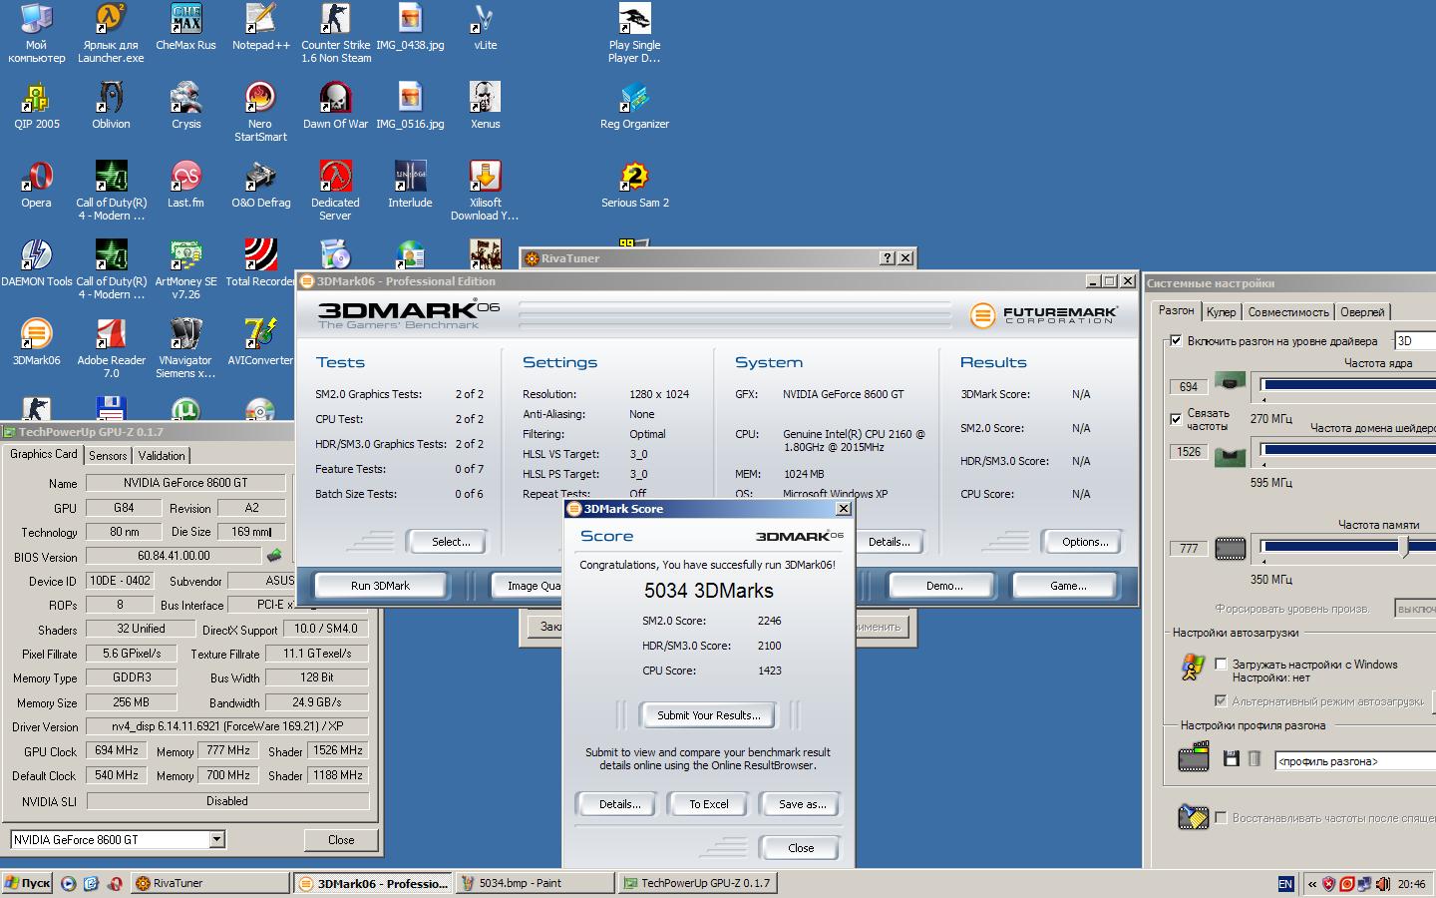Open the Пуск start button
This screenshot has width=1436, height=898.
[28, 883]
